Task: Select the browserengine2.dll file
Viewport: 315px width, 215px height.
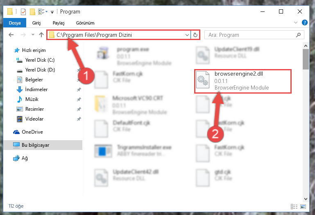Action: point(242,81)
